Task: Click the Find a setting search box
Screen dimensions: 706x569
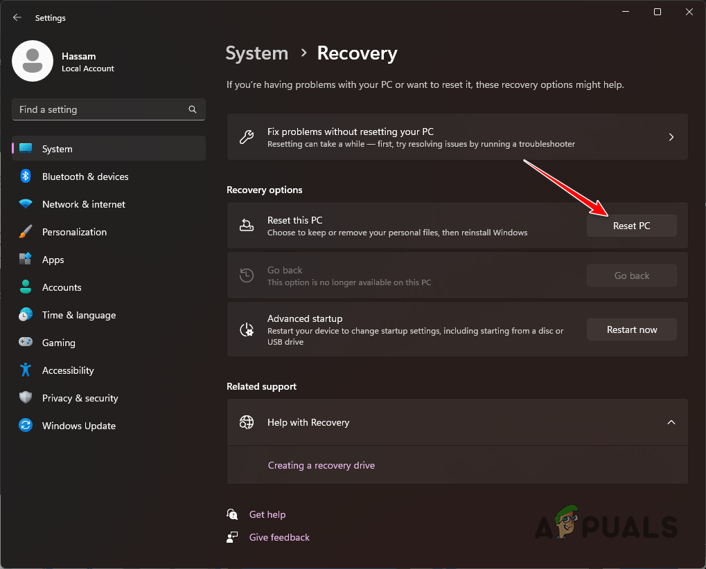Action: 108,109
